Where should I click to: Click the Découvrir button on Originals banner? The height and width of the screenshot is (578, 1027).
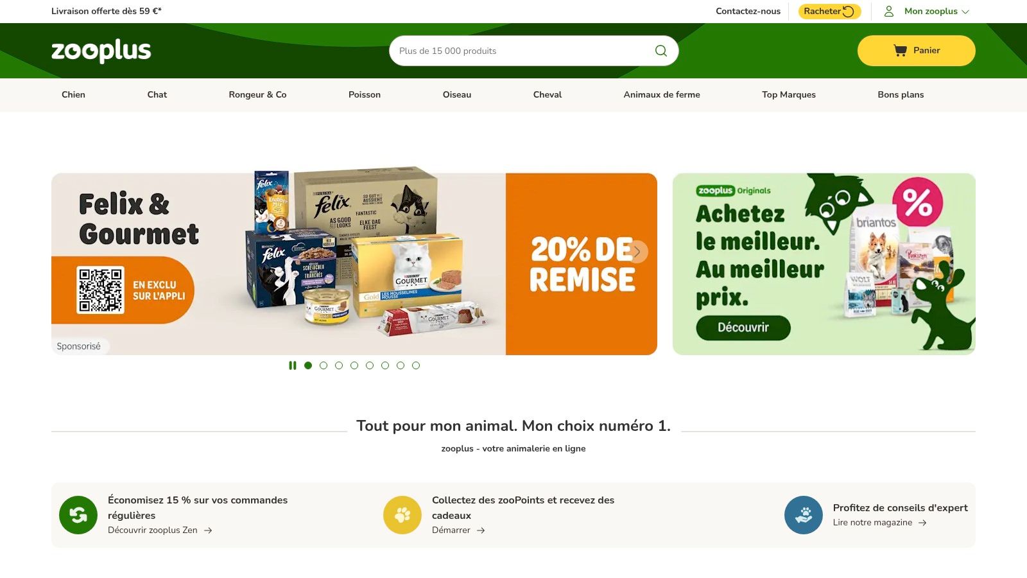pyautogui.click(x=743, y=328)
